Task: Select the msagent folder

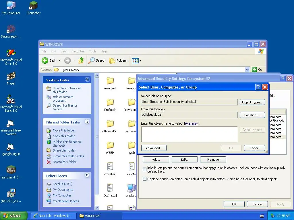Action: (110, 83)
